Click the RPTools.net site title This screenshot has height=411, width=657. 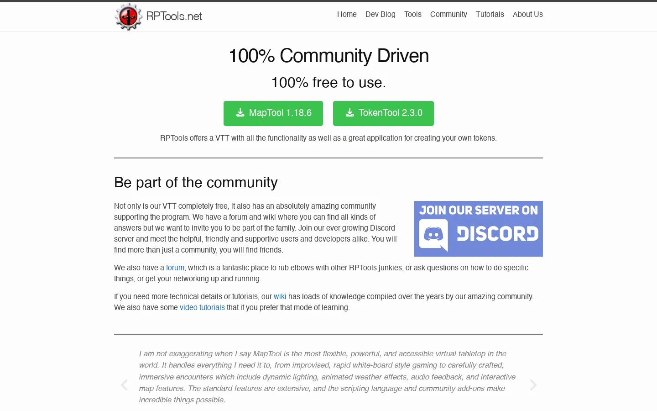(x=174, y=16)
